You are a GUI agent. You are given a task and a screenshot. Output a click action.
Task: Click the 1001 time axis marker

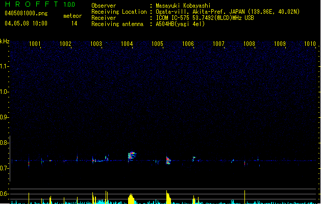[35, 43]
